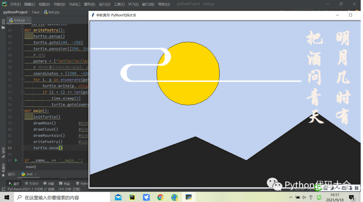This screenshot has width=363, height=202.
Task: Toggle tool window buttons icon in status bar
Action: [3, 189]
